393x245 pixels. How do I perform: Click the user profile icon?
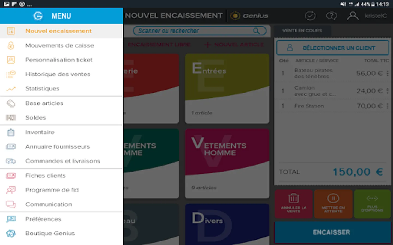coord(353,16)
